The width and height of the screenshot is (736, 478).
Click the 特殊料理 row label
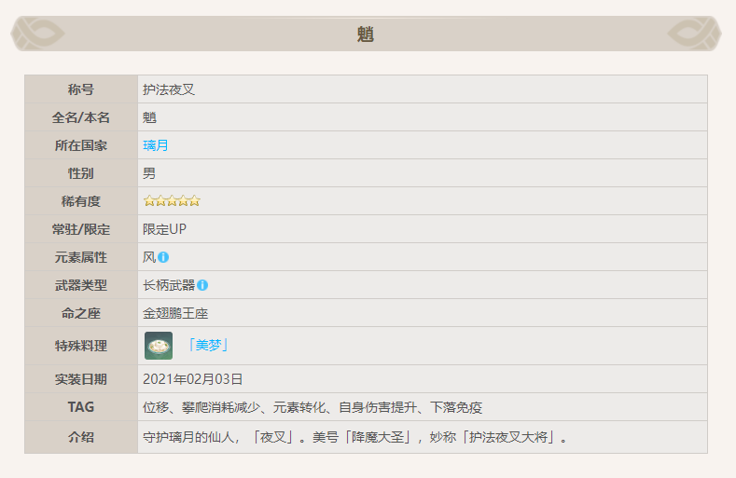tap(81, 346)
